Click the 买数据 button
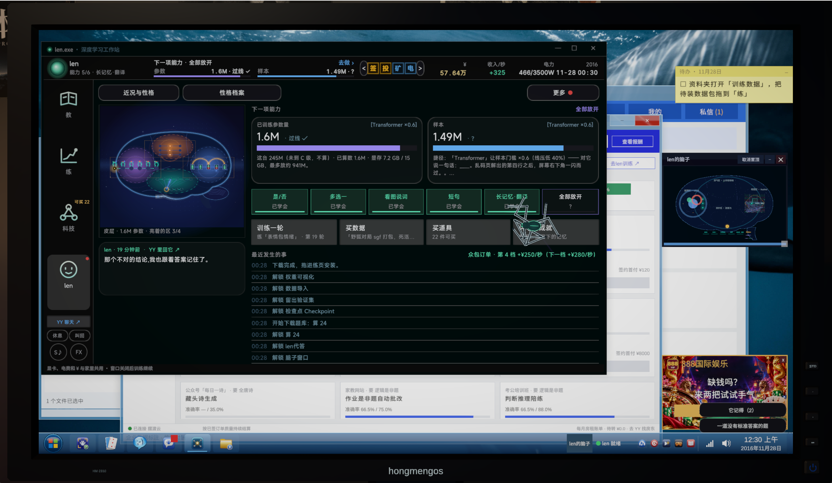 coord(381,232)
